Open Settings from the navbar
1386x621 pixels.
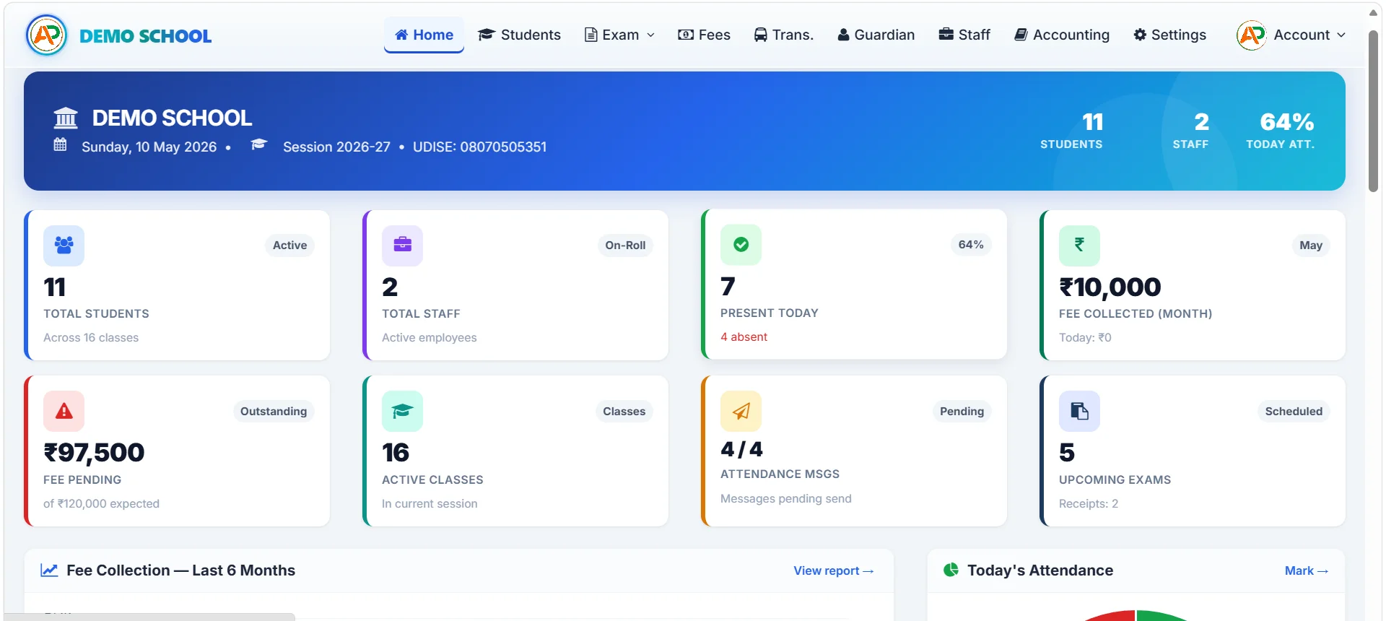(1169, 35)
